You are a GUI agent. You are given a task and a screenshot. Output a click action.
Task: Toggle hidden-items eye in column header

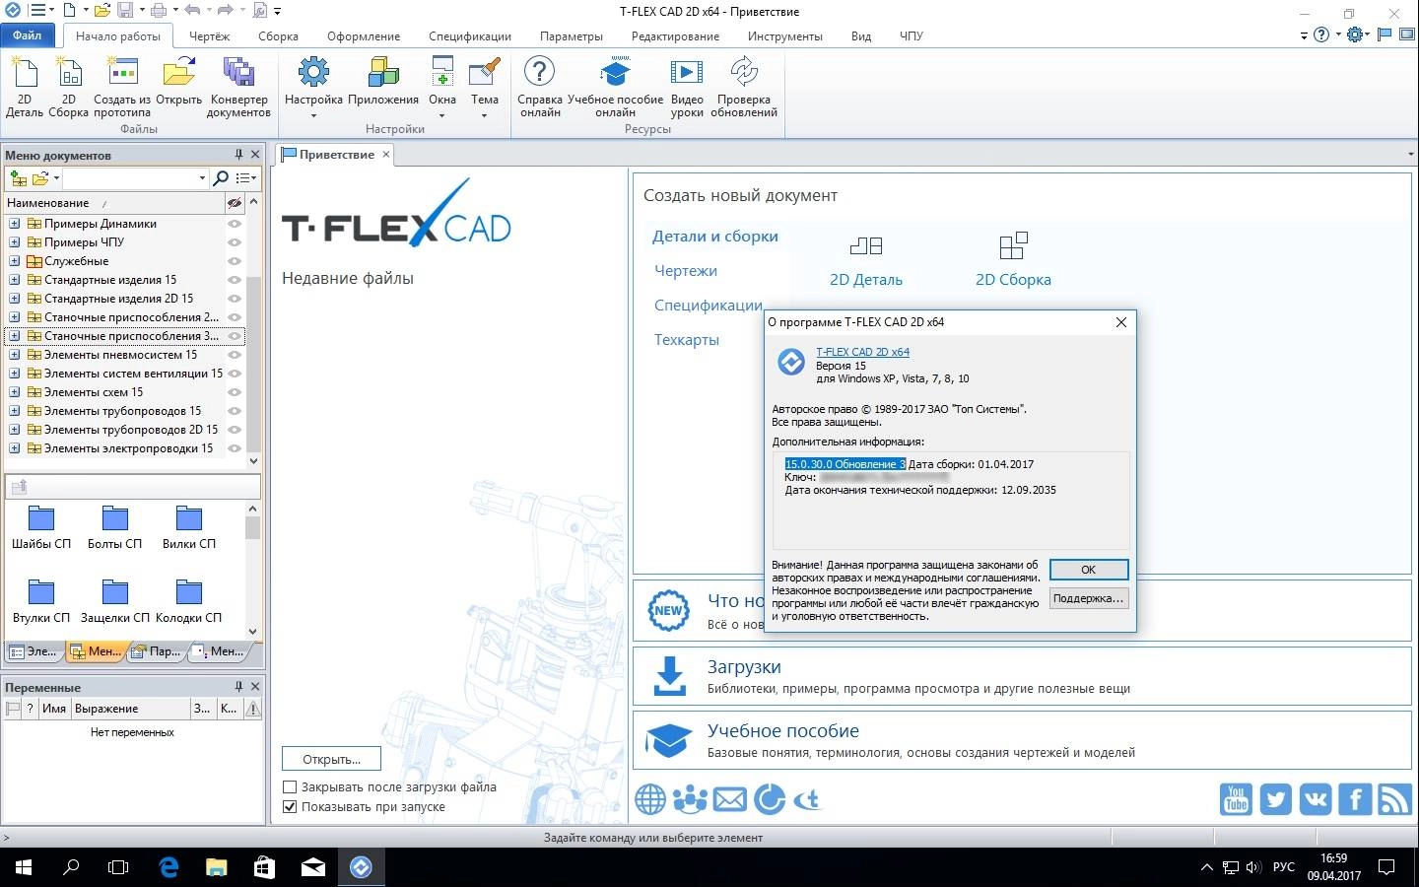(235, 203)
